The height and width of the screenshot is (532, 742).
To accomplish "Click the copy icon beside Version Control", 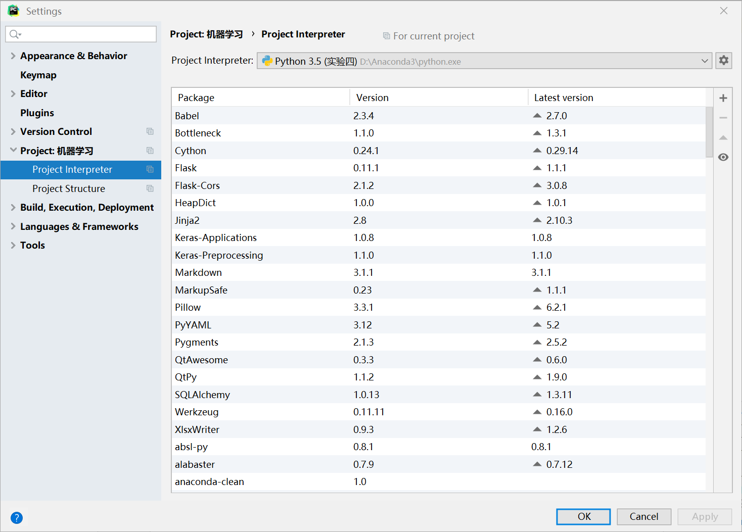I will (x=150, y=131).
